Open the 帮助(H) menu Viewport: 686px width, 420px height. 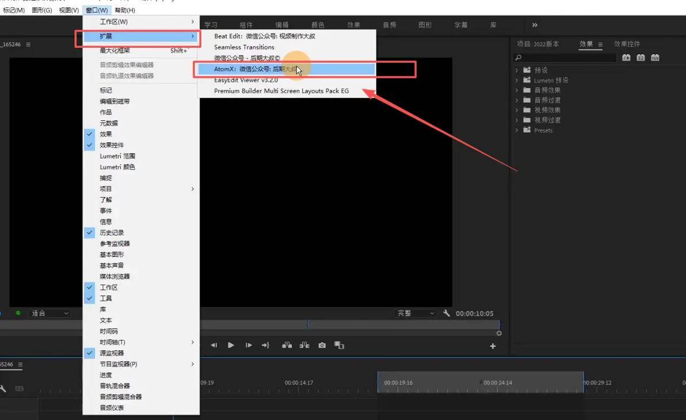125,10
